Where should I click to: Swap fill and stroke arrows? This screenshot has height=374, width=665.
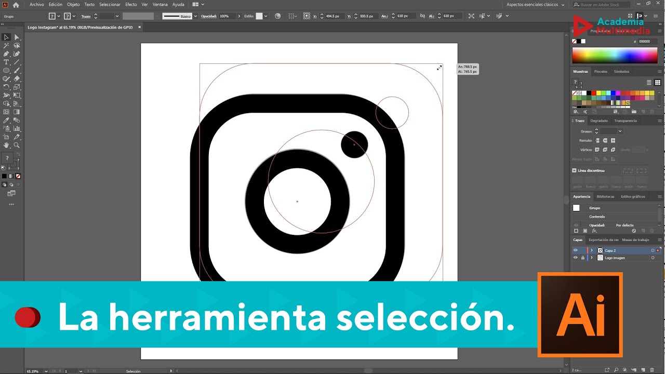click(x=19, y=154)
